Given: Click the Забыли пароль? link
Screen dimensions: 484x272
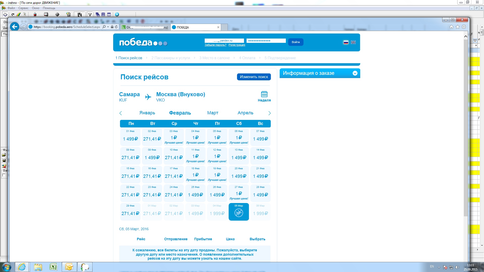Looking at the screenshot, I should click(x=215, y=45).
